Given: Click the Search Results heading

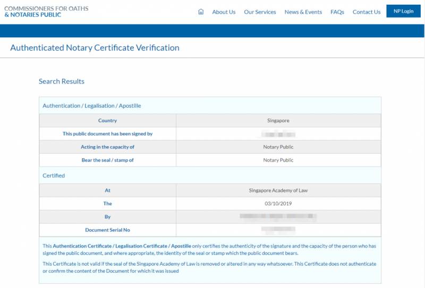Looking at the screenshot, I should click(62, 81).
